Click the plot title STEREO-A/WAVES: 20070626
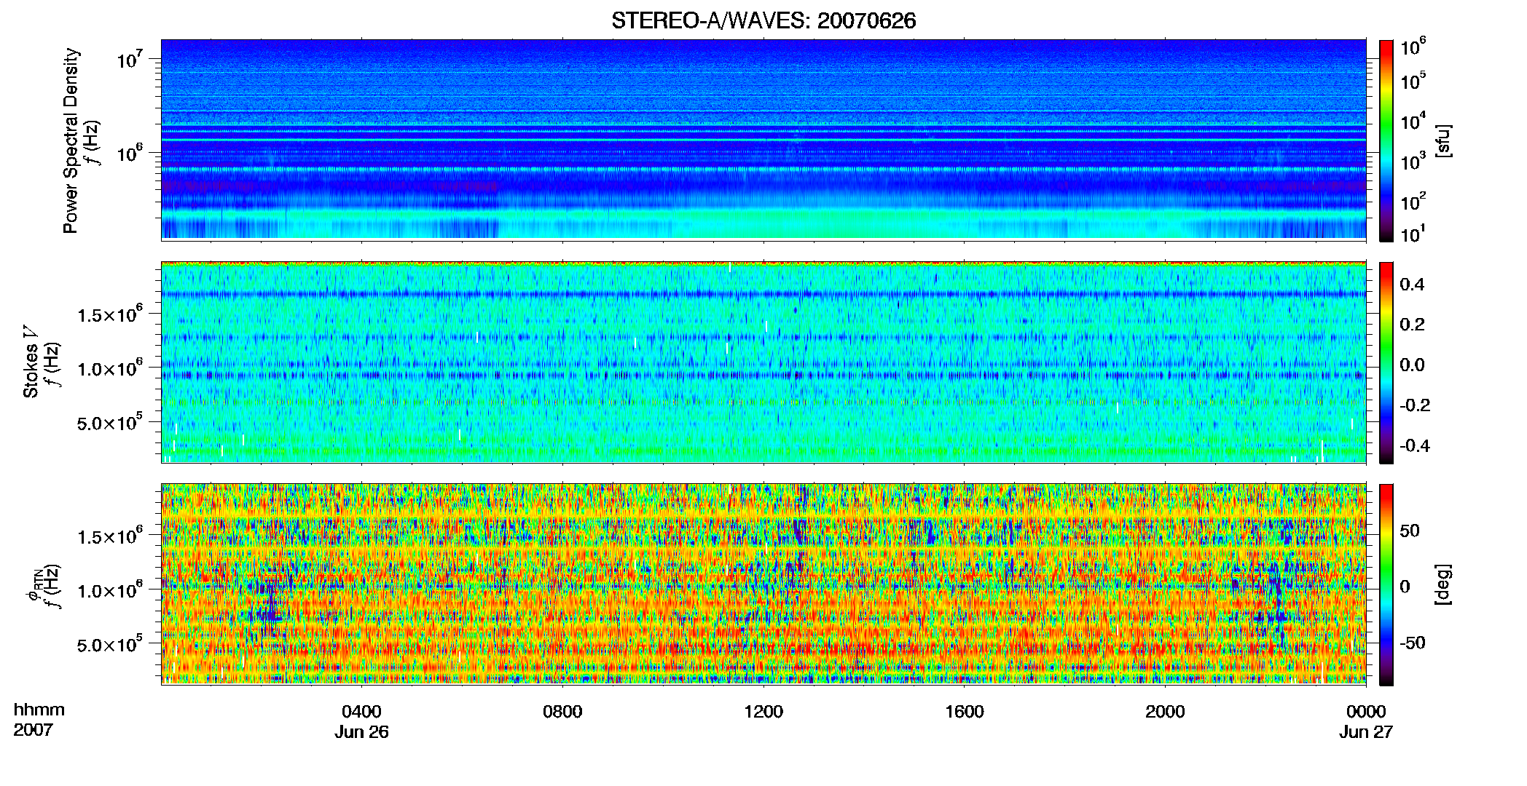Viewport: 1527px width, 786px height. point(763,20)
